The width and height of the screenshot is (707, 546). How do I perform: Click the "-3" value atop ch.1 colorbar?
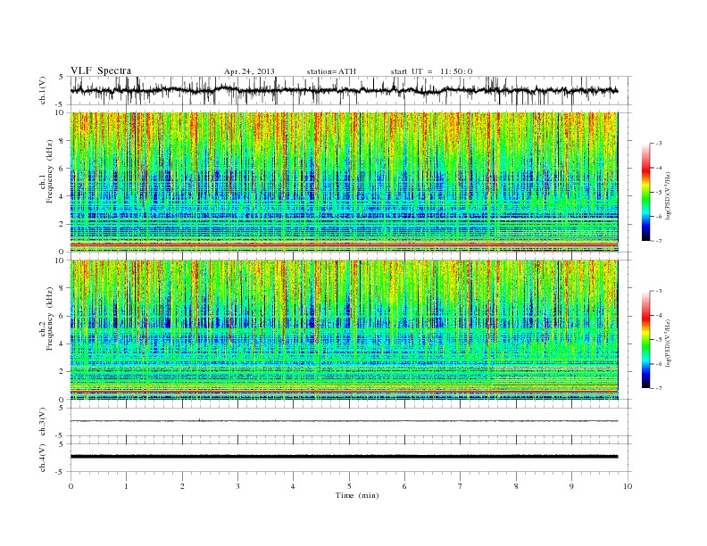(659, 144)
